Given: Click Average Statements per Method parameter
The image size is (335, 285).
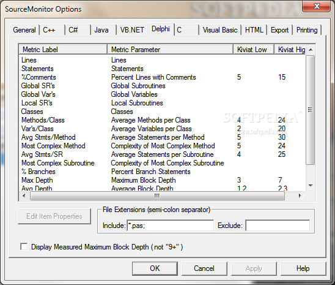Looking at the screenshot, I should [x=158, y=137].
